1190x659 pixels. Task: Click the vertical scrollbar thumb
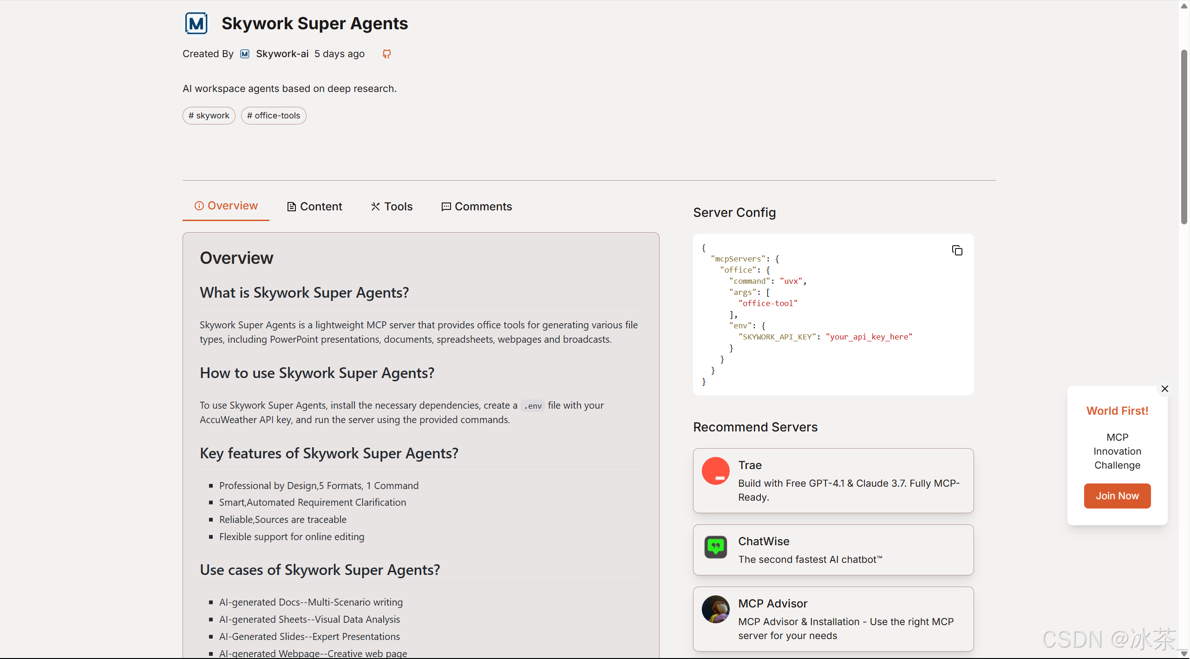click(1184, 137)
